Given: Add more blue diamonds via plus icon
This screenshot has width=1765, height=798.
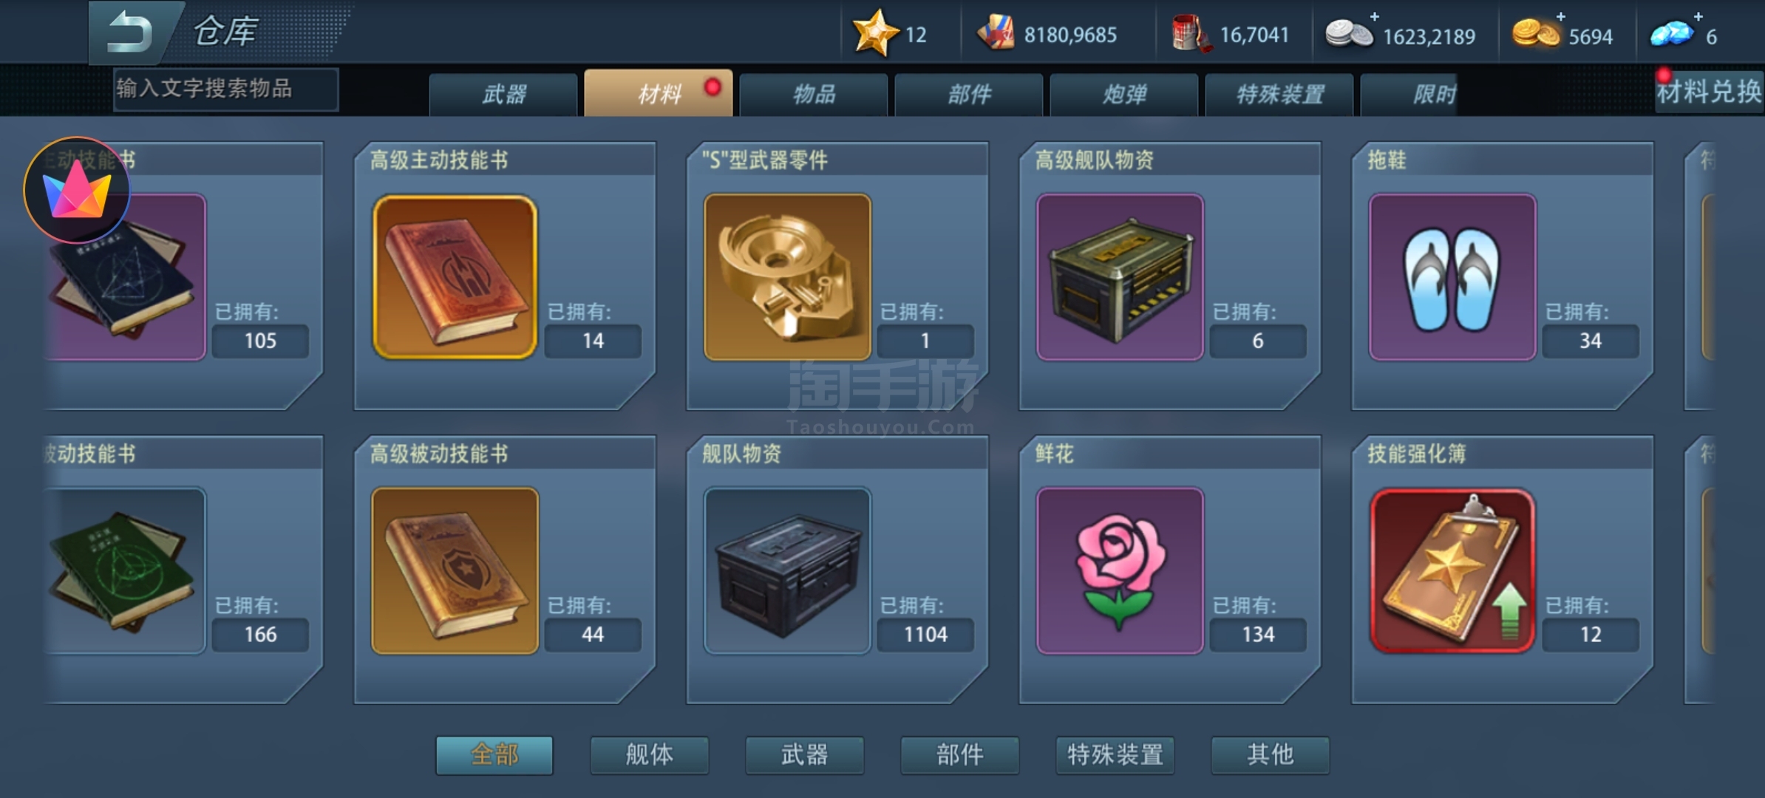Looking at the screenshot, I should [x=1698, y=16].
